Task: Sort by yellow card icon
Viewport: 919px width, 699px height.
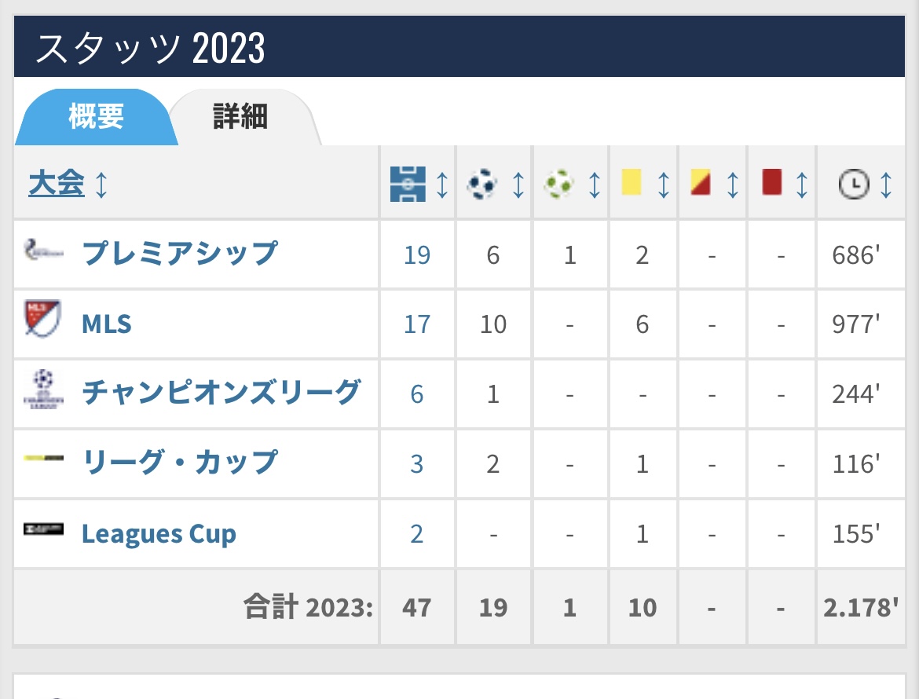Action: point(632,183)
